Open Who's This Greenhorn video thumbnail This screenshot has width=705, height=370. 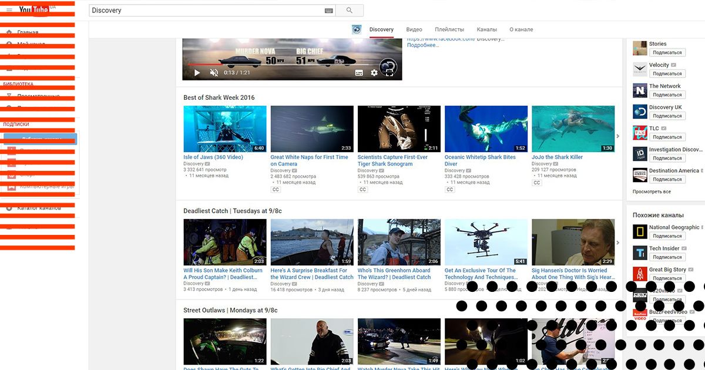(399, 243)
